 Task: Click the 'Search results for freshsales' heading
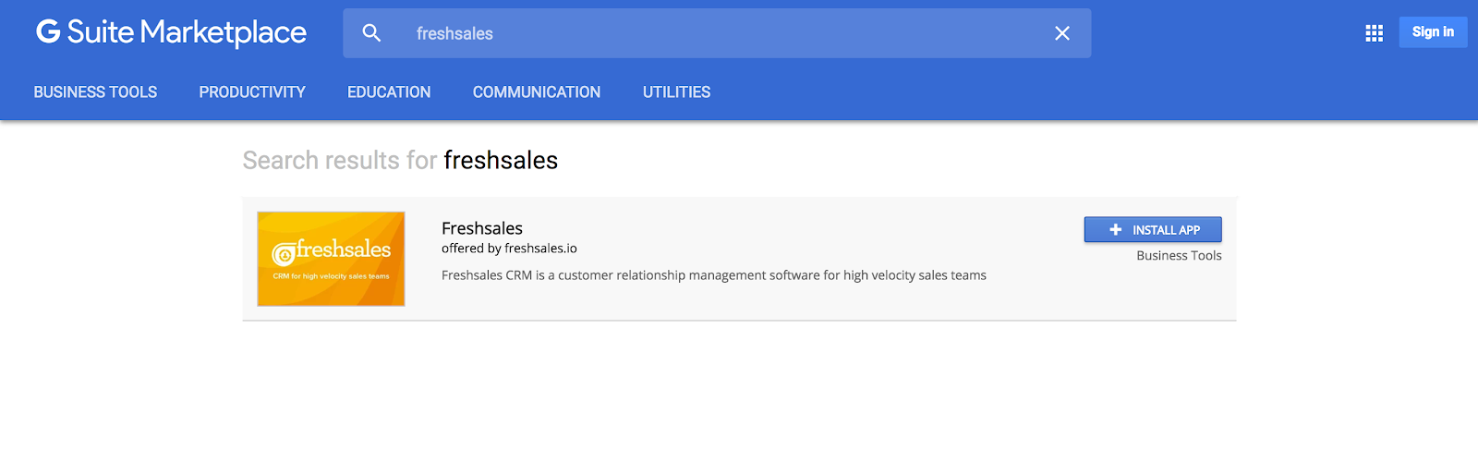pyautogui.click(x=400, y=160)
